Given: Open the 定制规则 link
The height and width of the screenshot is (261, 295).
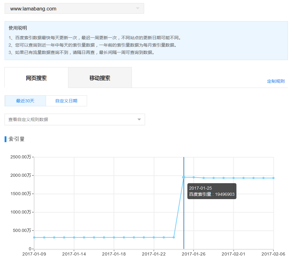Looking at the screenshot, I should click(275, 81).
